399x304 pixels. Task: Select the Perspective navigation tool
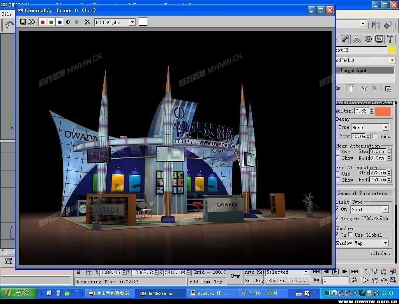tap(374, 271)
